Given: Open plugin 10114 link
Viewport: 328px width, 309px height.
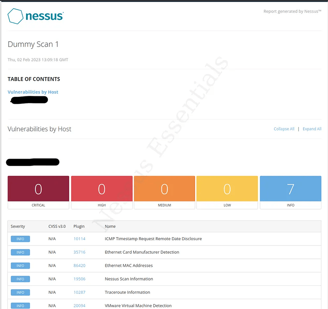Looking at the screenshot, I should point(80,239).
